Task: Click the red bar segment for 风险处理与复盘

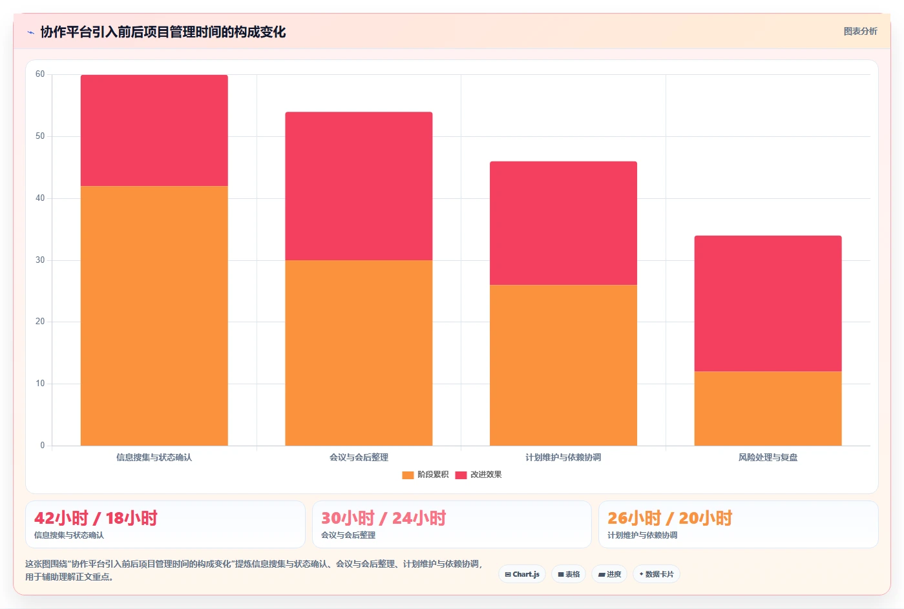Action: click(x=768, y=304)
